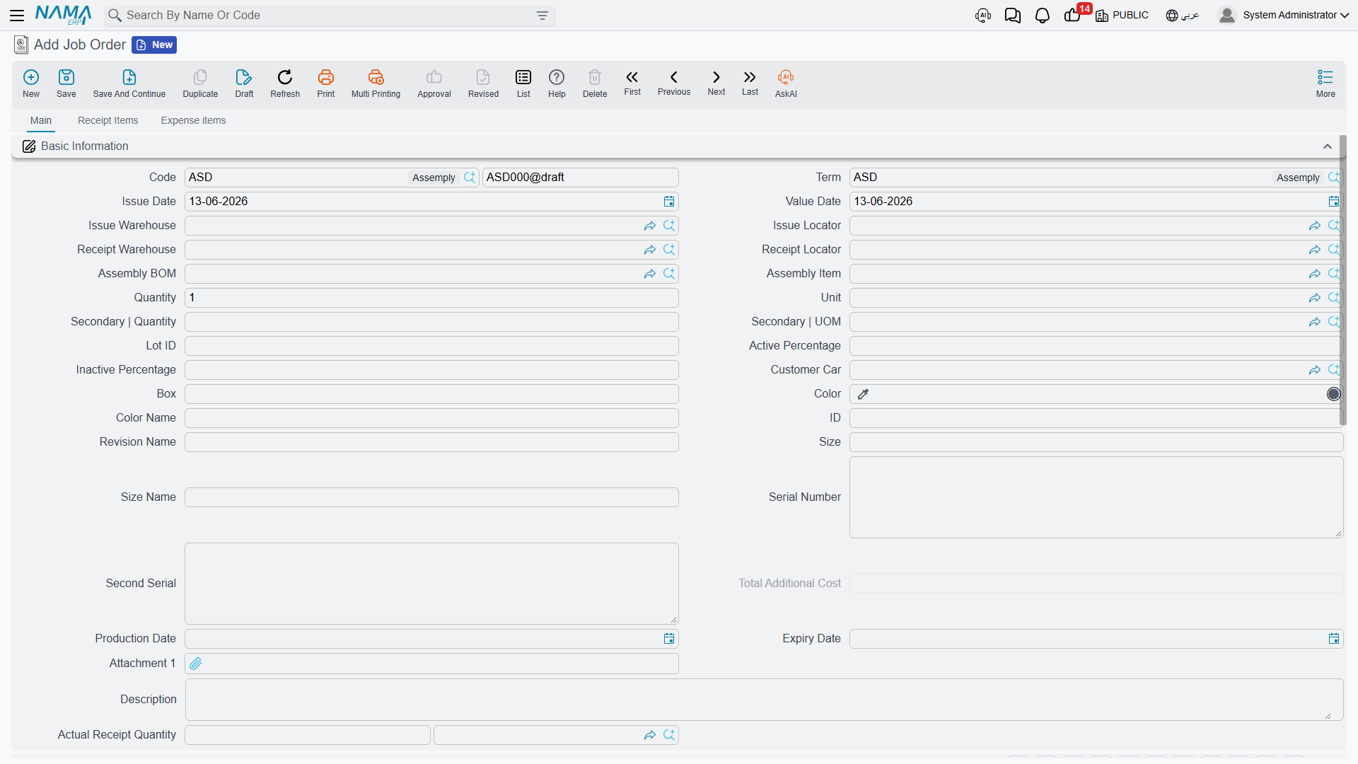Go to linked Issue Locator record
The width and height of the screenshot is (1358, 764).
click(x=1315, y=226)
